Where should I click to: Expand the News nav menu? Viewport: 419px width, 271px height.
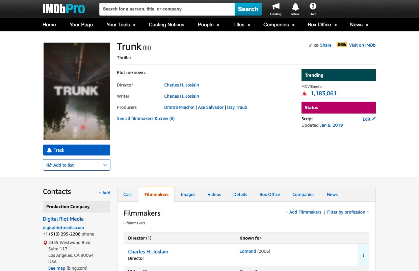tap(359, 25)
